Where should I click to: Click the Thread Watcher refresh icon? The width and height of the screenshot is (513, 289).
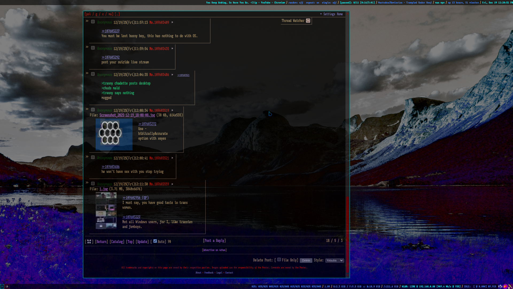[x=308, y=21]
